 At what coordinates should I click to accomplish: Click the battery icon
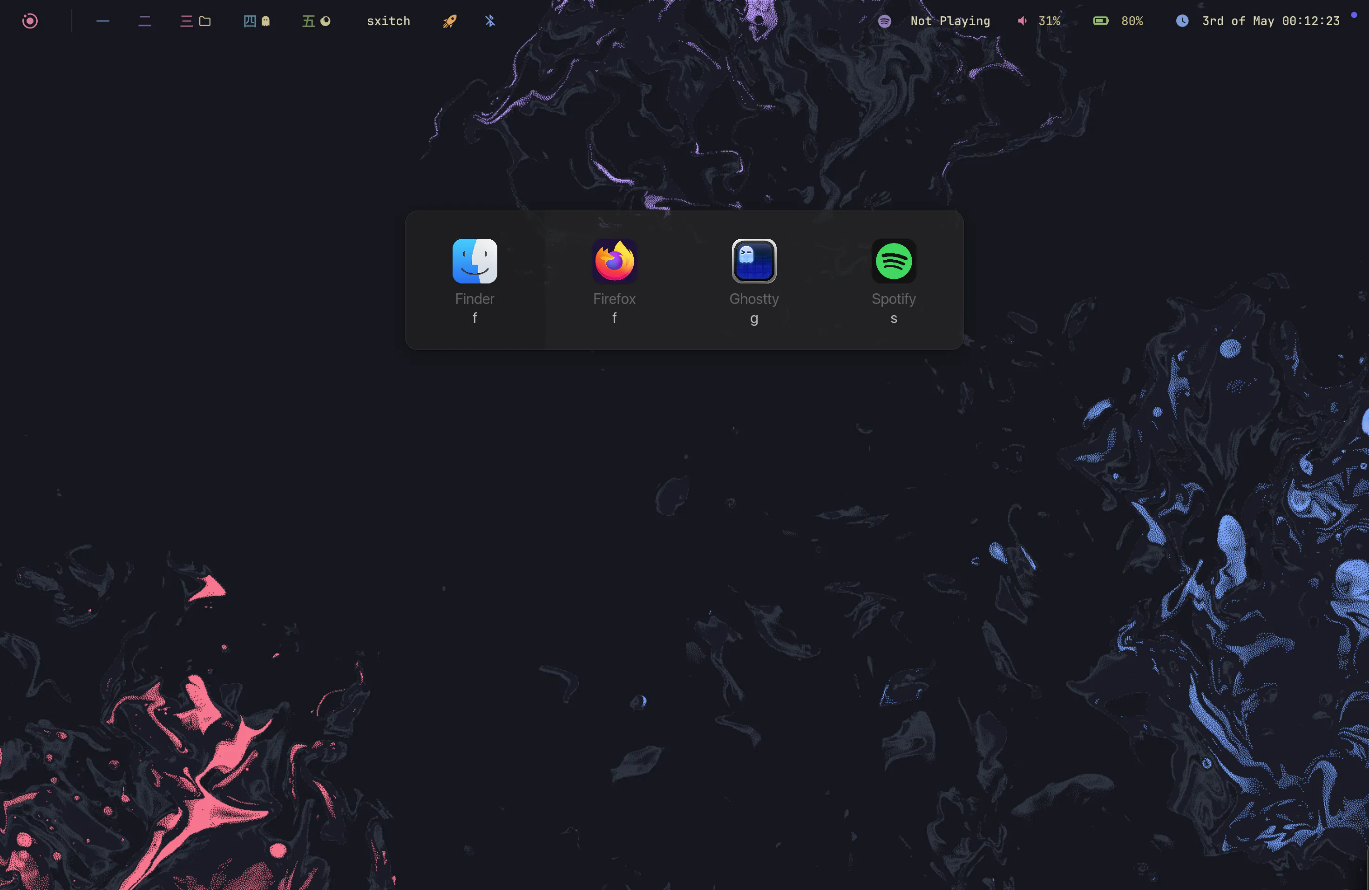pyautogui.click(x=1101, y=21)
